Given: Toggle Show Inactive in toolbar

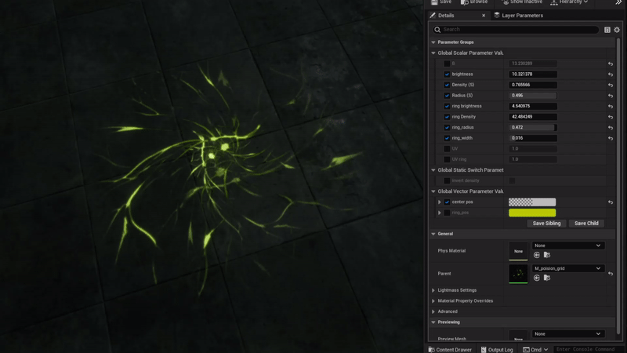Looking at the screenshot, I should (522, 2).
